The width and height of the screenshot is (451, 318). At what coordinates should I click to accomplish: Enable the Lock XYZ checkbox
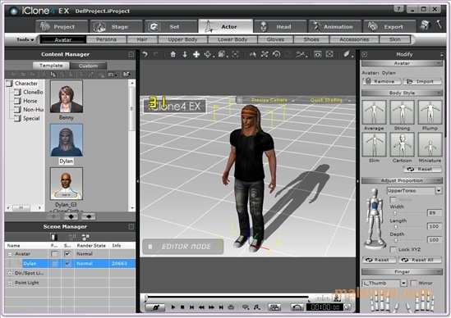(x=393, y=249)
